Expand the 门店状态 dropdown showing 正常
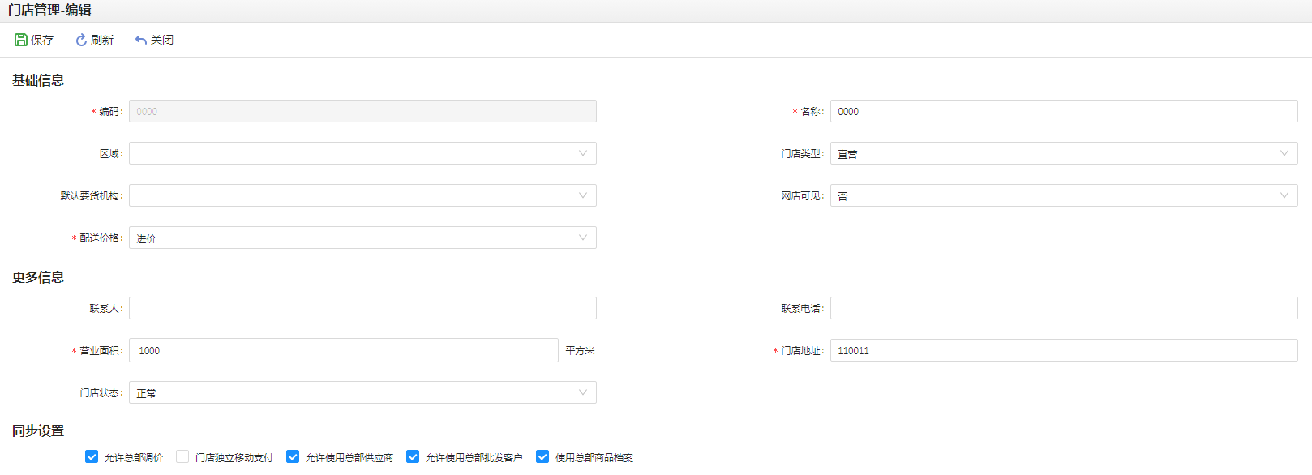 point(362,392)
